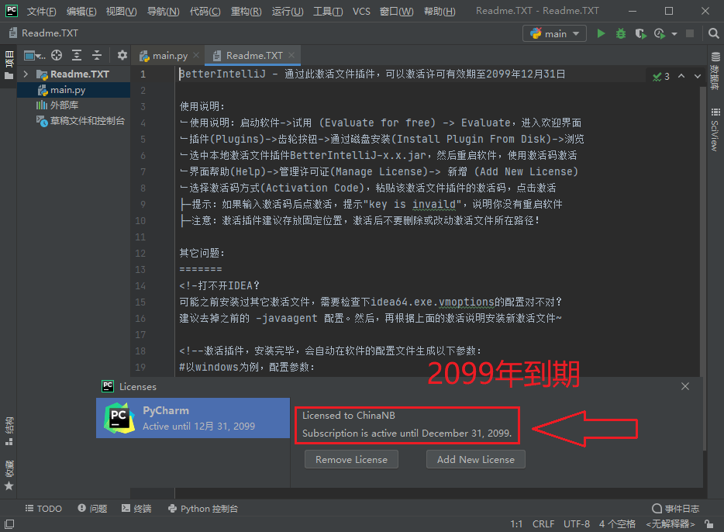The width and height of the screenshot is (724, 532).
Task: Expand the Readme.TXT project tree node
Action: coord(26,74)
